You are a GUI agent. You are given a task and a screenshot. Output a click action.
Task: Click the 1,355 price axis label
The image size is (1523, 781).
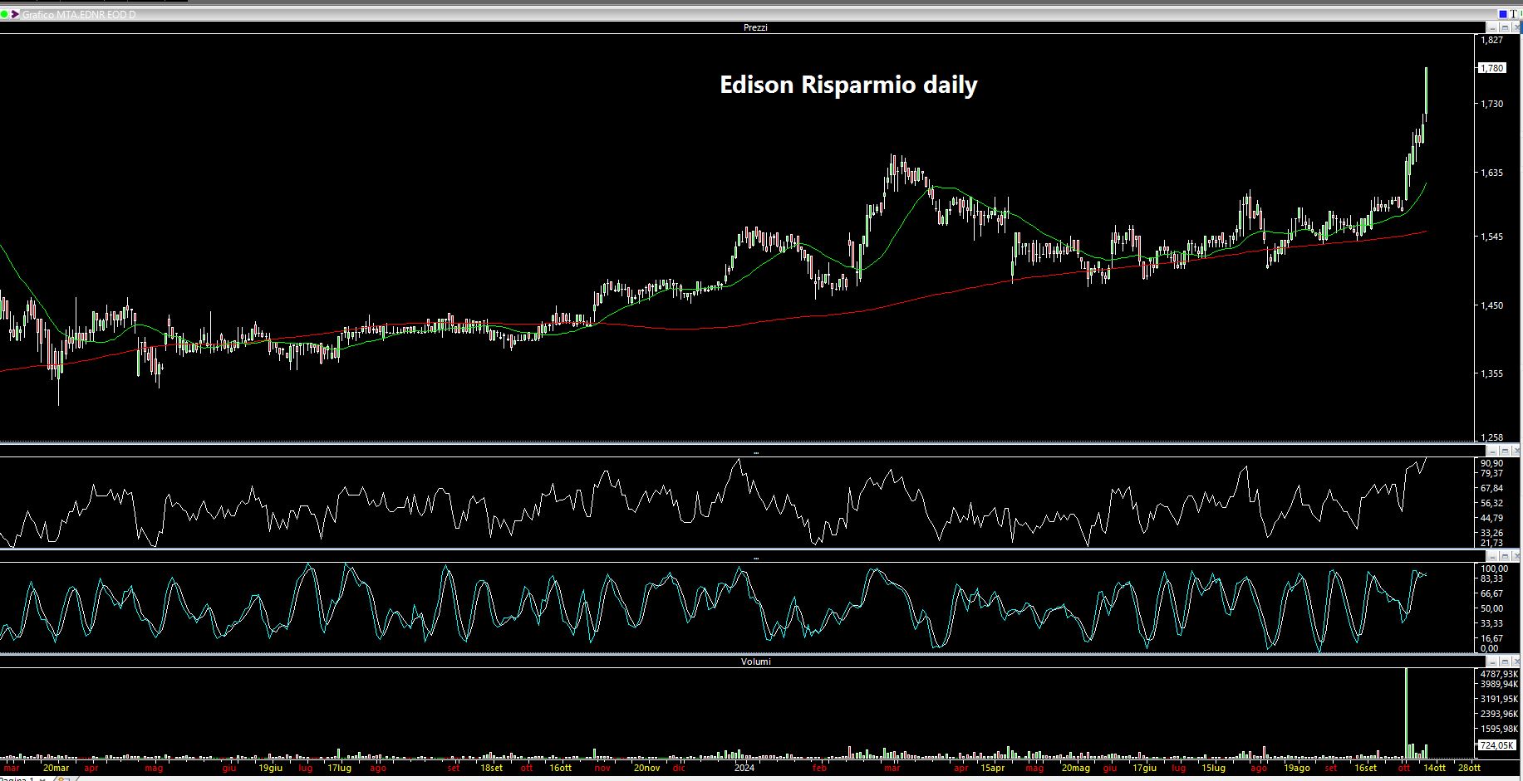point(1491,373)
